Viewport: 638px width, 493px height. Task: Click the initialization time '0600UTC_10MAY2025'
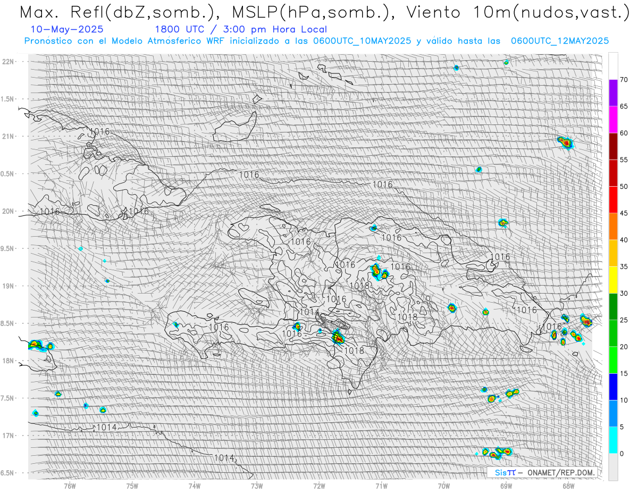point(362,41)
